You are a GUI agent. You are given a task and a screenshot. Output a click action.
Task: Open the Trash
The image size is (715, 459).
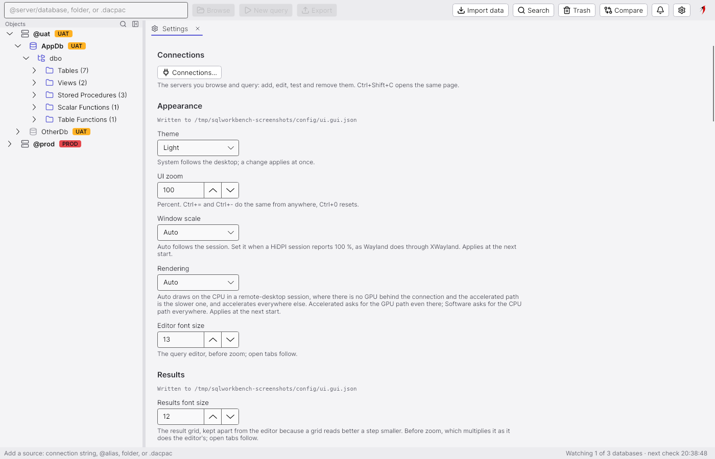[577, 10]
